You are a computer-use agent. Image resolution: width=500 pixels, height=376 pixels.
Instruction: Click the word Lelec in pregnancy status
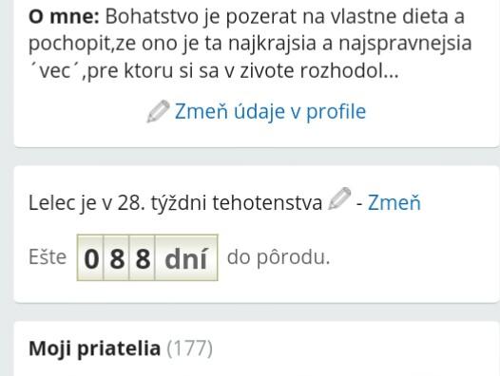pos(51,203)
